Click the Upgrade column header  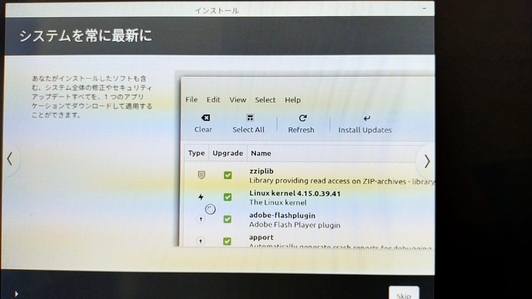click(x=228, y=153)
